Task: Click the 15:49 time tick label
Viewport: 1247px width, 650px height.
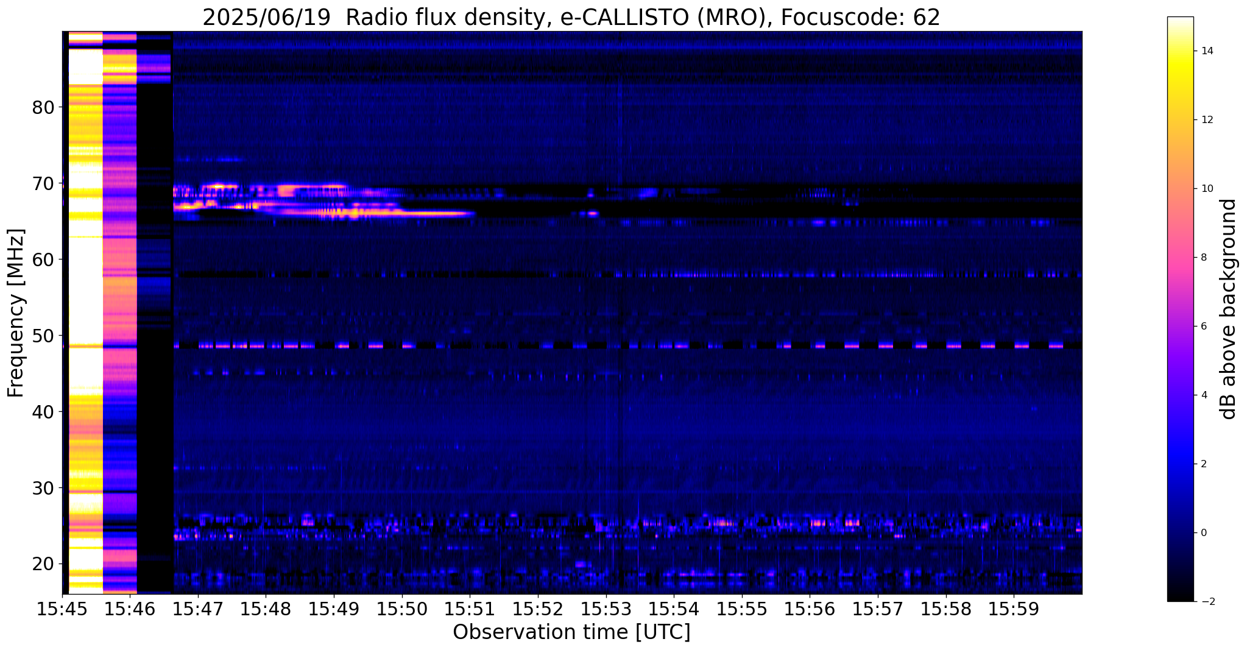Action: 334,609
